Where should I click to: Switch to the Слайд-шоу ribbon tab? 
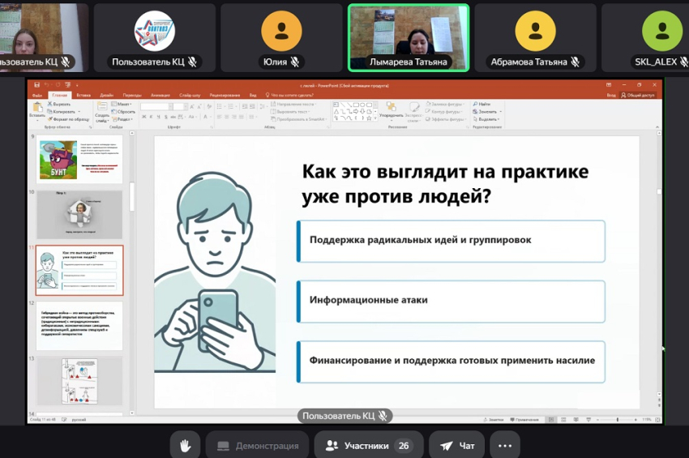190,95
